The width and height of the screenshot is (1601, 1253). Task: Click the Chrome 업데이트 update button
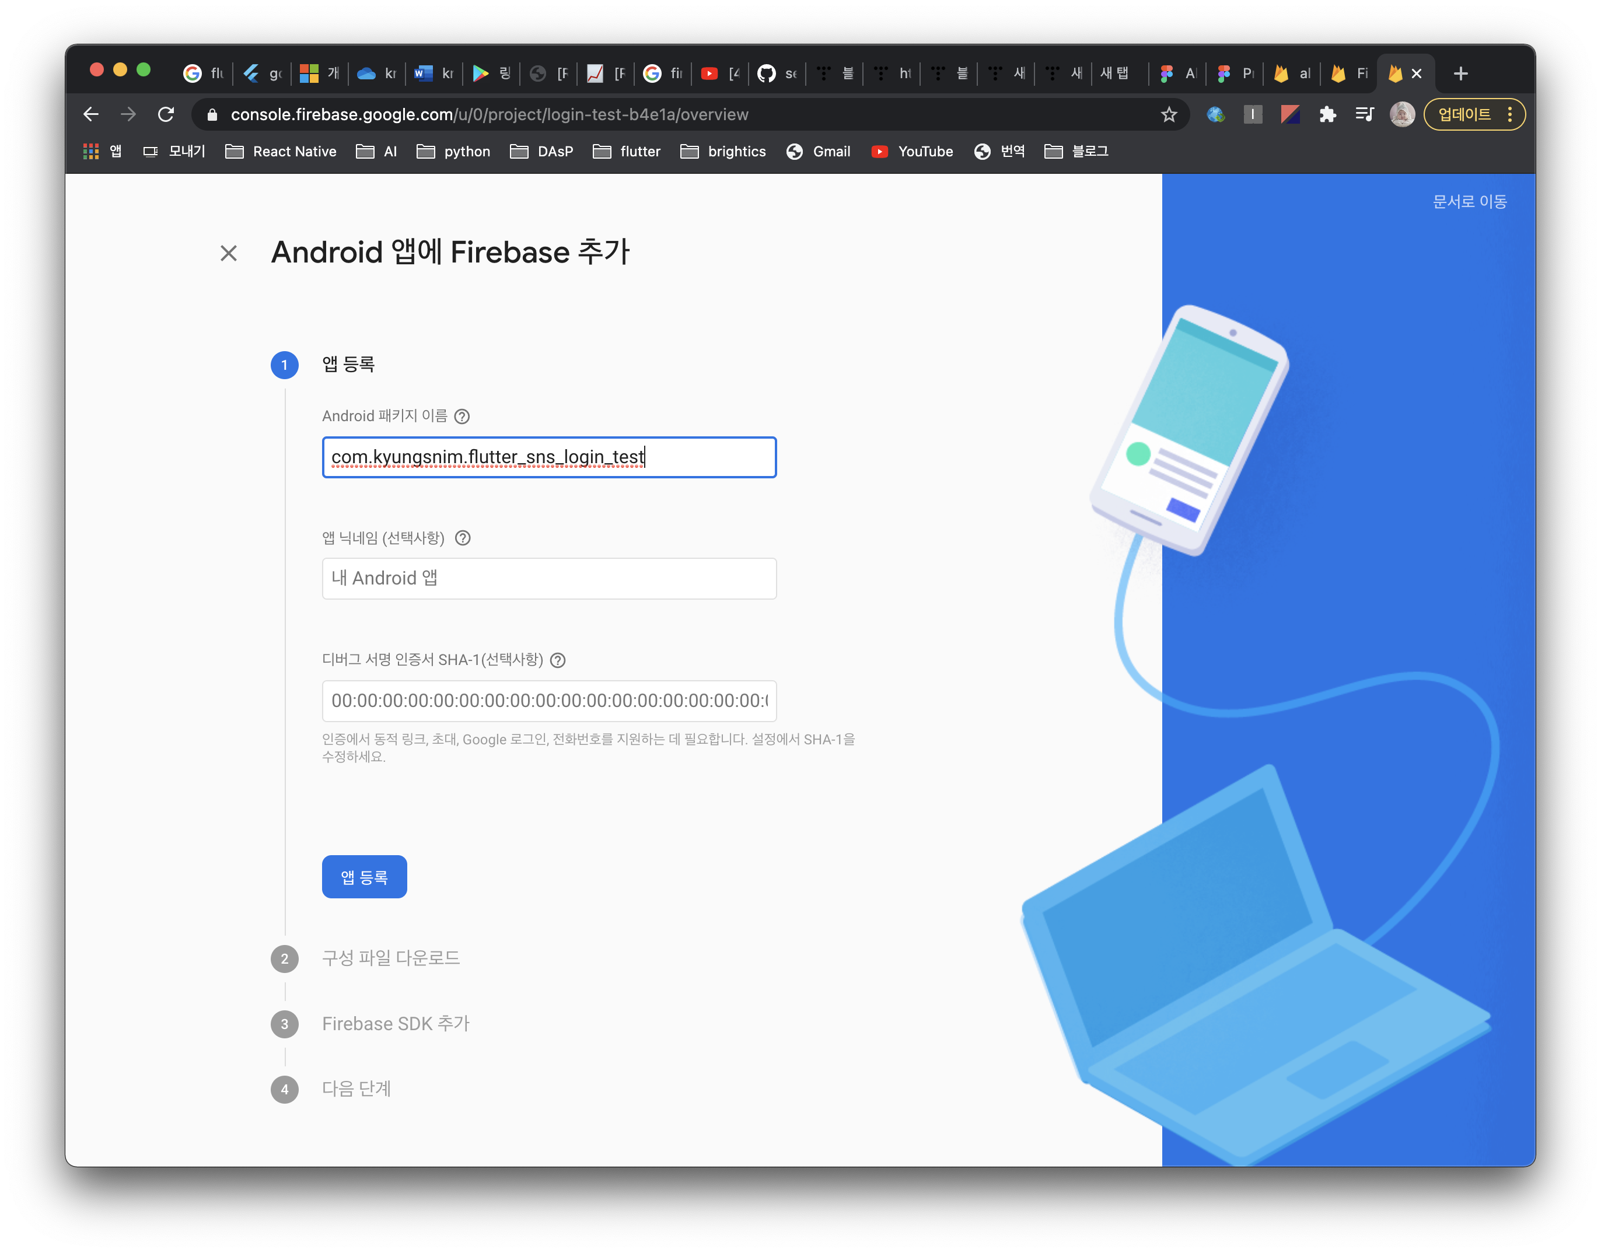pyautogui.click(x=1464, y=114)
